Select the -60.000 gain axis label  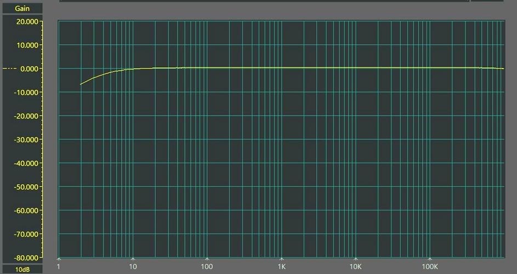point(26,210)
